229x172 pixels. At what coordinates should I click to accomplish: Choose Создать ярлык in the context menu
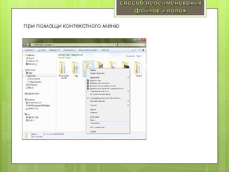(x=108, y=117)
